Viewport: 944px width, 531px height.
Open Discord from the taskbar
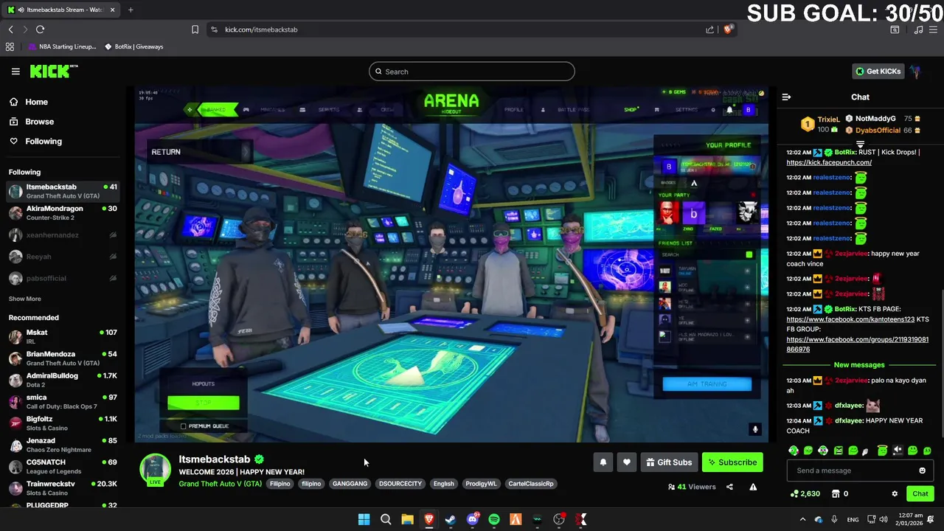click(x=473, y=519)
